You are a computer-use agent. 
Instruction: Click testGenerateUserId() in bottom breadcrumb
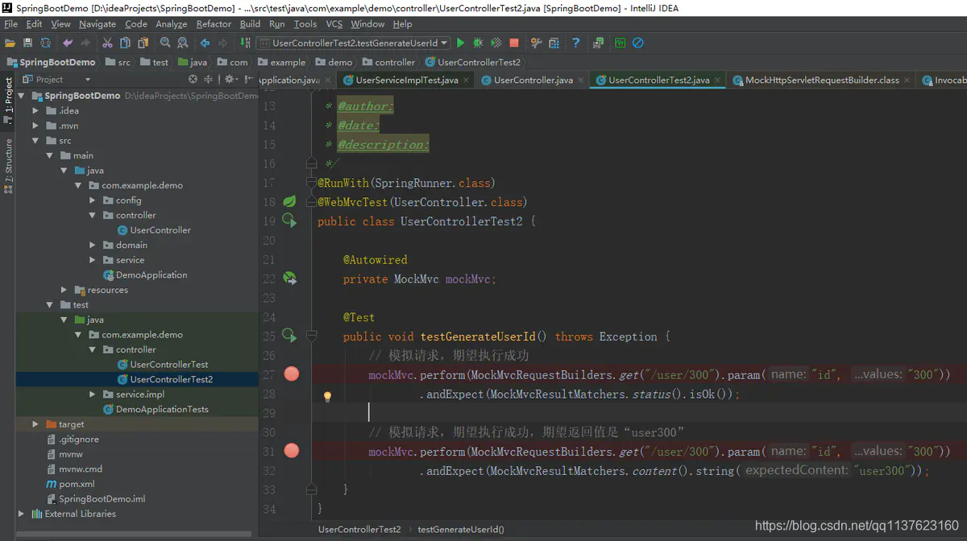[461, 530]
